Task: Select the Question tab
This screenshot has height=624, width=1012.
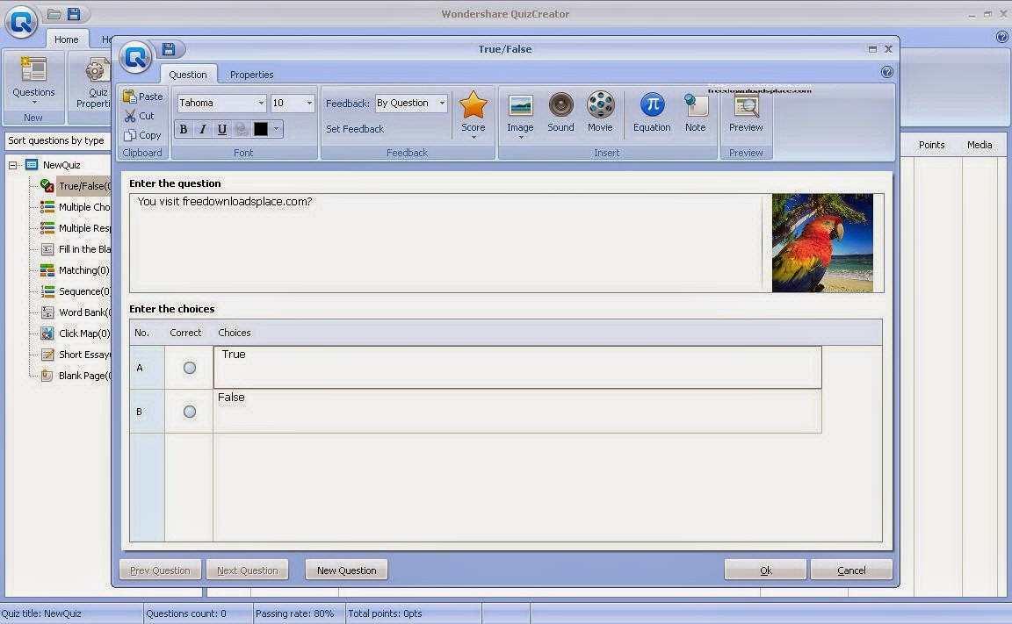Action: 188,75
